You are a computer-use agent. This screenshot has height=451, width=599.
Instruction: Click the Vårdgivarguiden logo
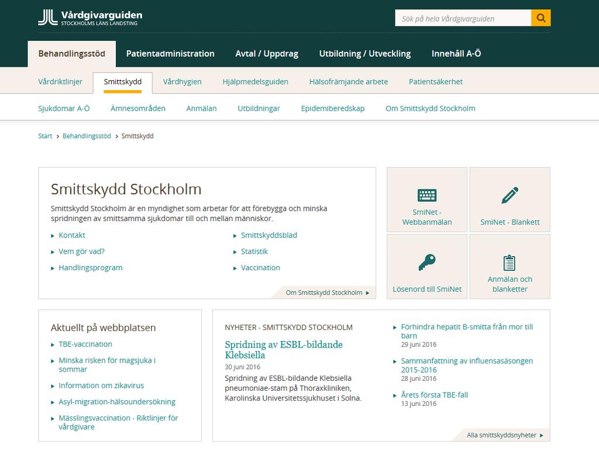90,18
